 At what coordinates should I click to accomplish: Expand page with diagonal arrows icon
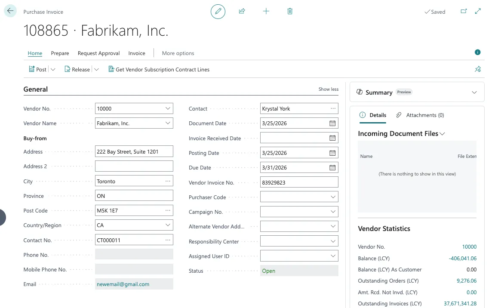pyautogui.click(x=478, y=11)
